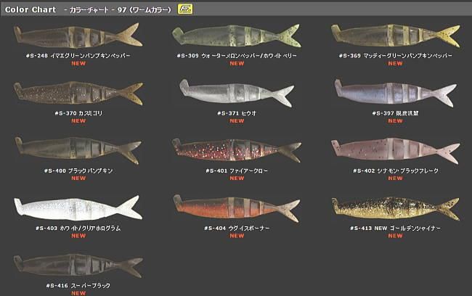Screen dimensions: 472x296
Task: Select the #S-371 silver translucent lure
Action: [237, 93]
